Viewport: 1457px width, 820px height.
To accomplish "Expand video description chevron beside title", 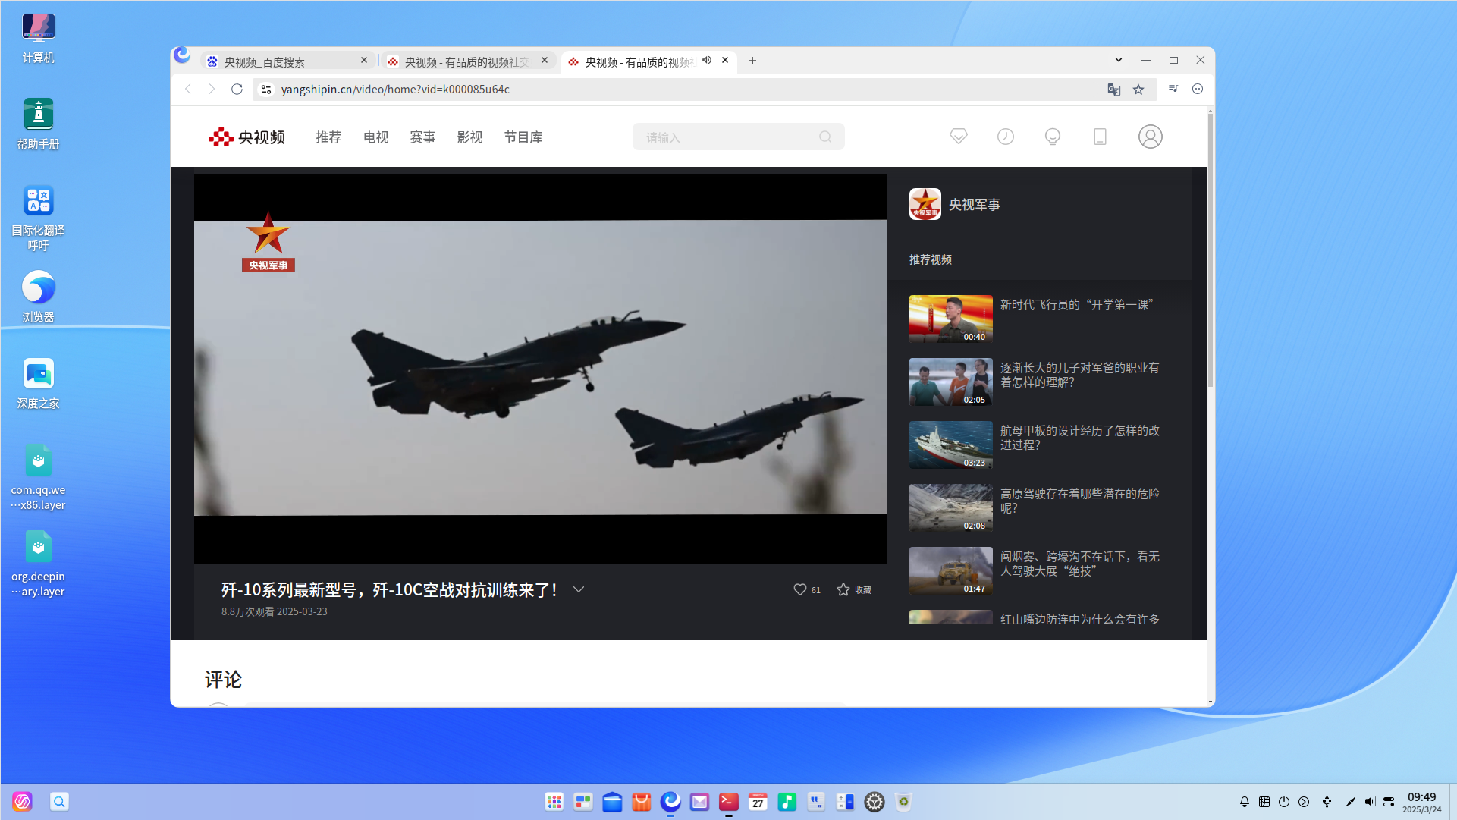I will 579,589.
